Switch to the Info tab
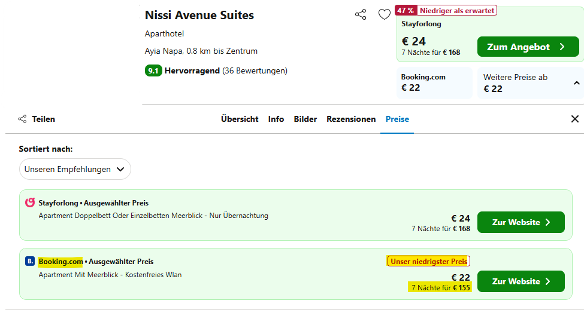The image size is (584, 310). pyautogui.click(x=276, y=119)
